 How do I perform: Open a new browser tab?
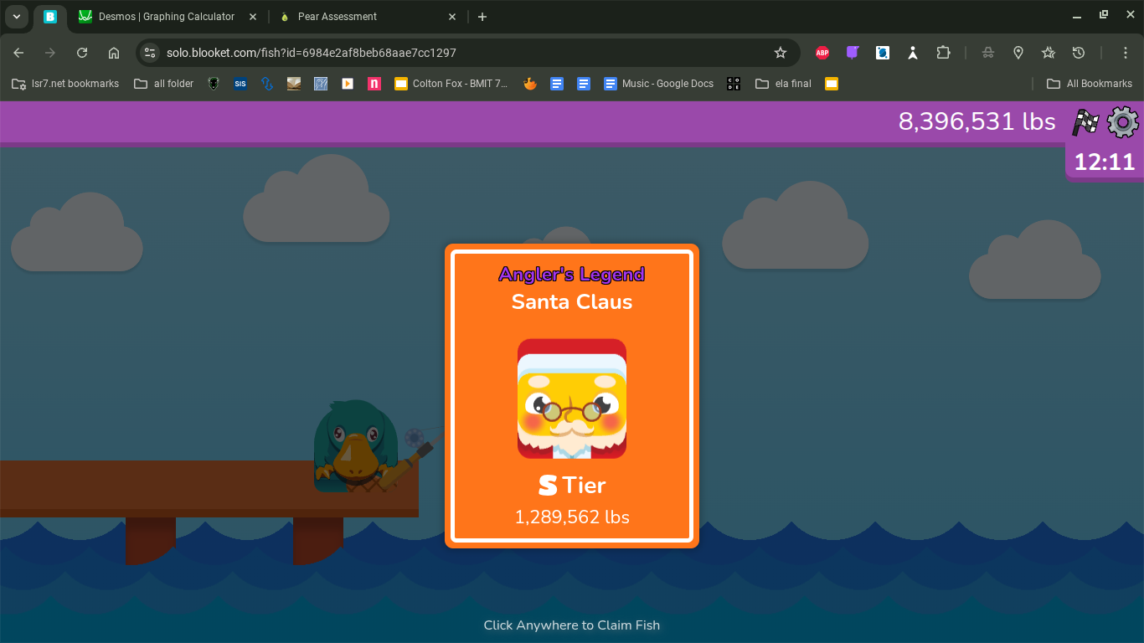pyautogui.click(x=482, y=17)
